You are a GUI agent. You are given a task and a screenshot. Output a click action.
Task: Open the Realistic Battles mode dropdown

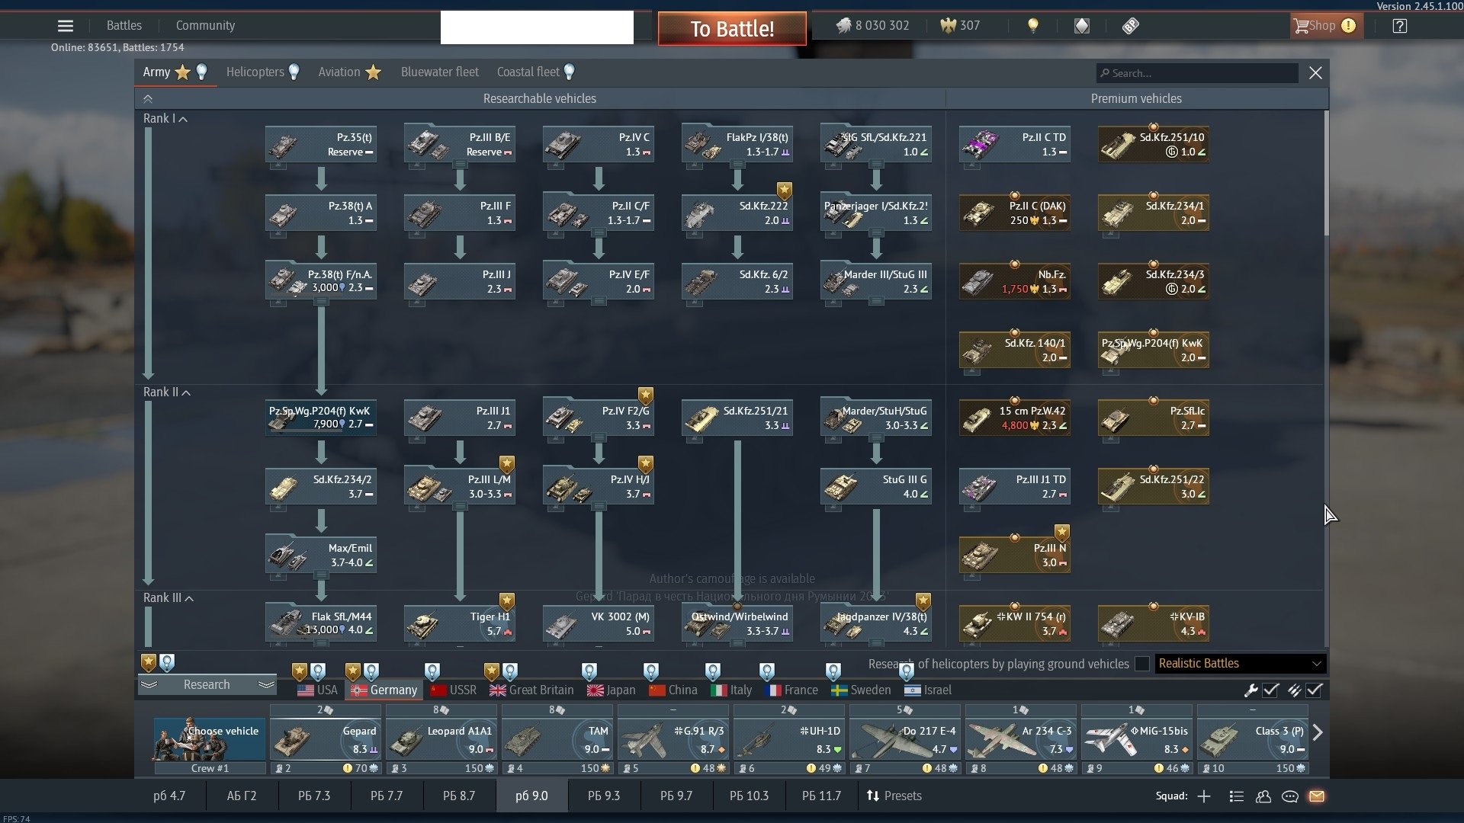[x=1241, y=664]
